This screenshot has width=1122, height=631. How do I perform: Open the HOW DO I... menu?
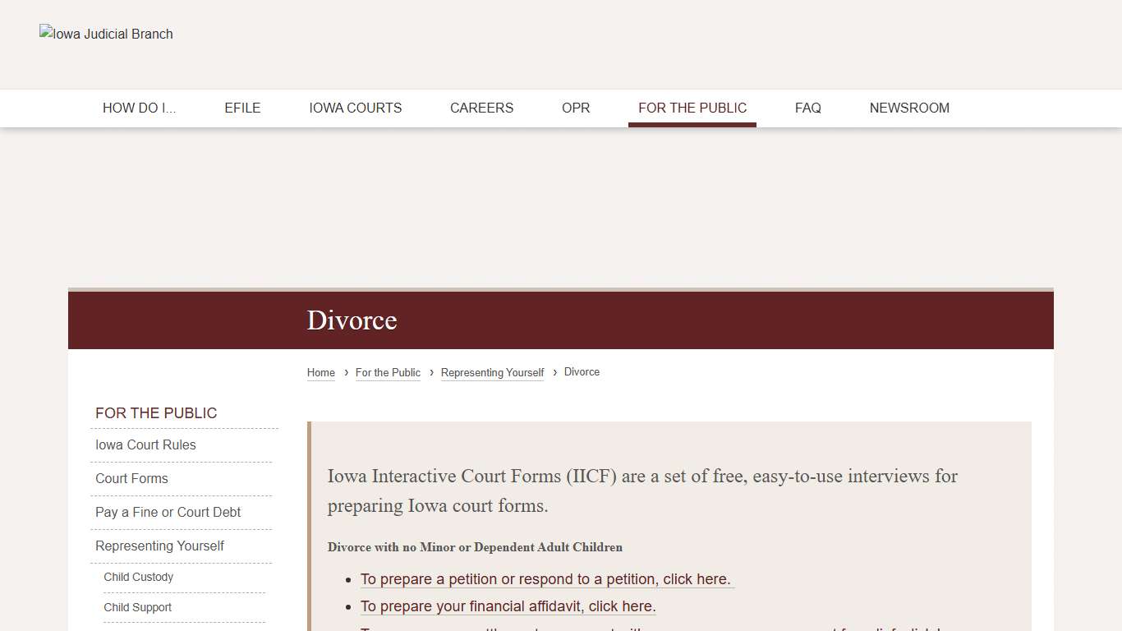point(140,108)
